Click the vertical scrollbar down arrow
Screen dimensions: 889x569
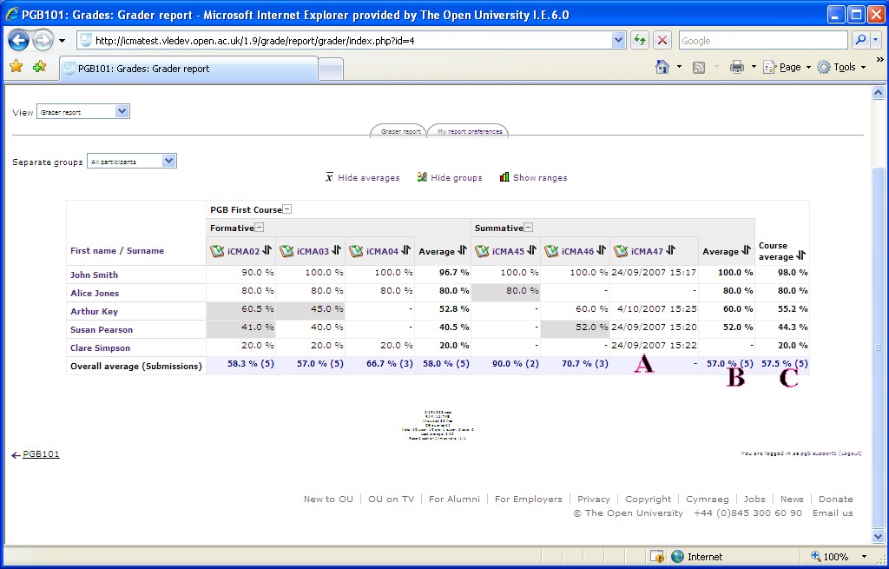878,536
